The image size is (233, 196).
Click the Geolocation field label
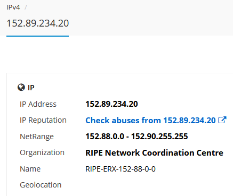41,185
